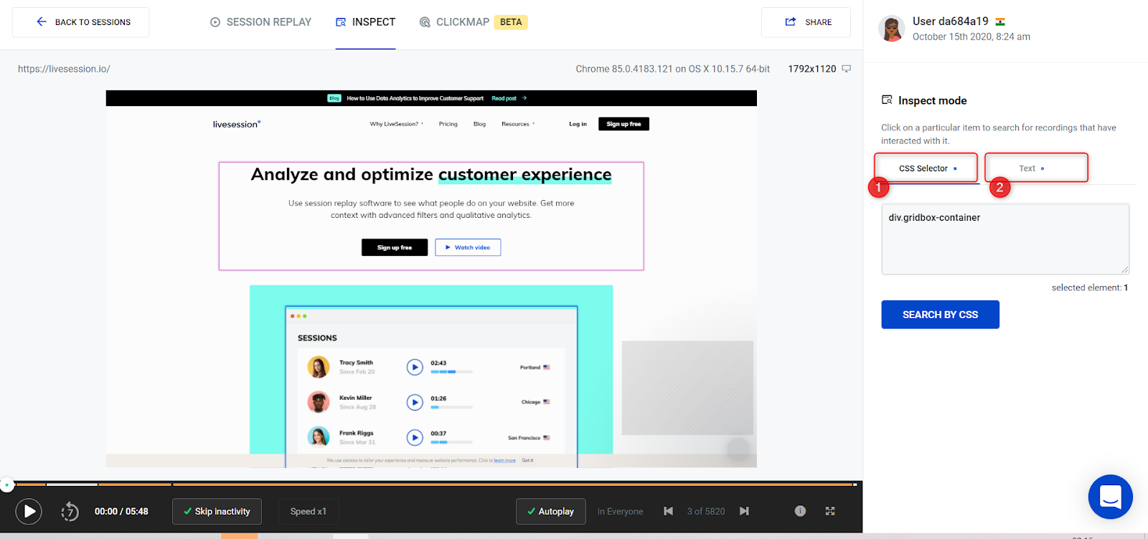Click the Portland location flag in preview
Viewport: 1148px width, 539px height.
tap(547, 367)
